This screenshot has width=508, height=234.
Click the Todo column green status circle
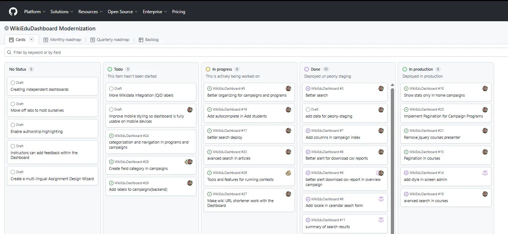(110, 69)
